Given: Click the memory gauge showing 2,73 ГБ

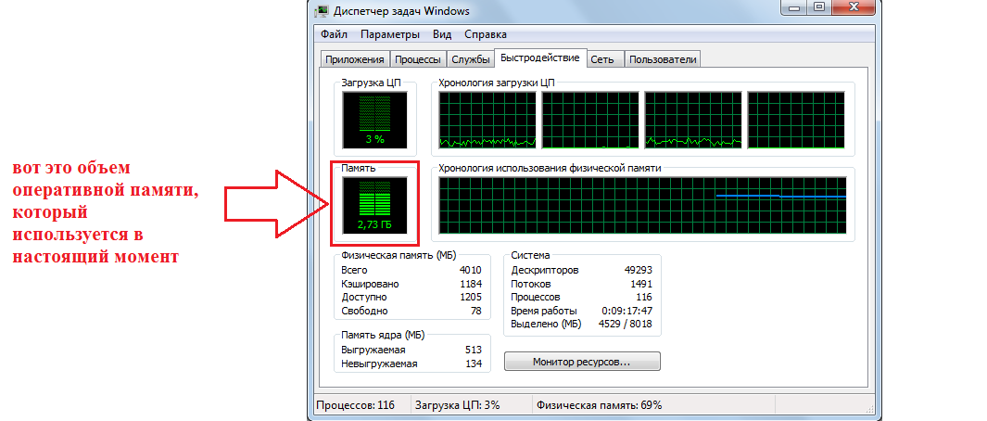Looking at the screenshot, I should (374, 205).
